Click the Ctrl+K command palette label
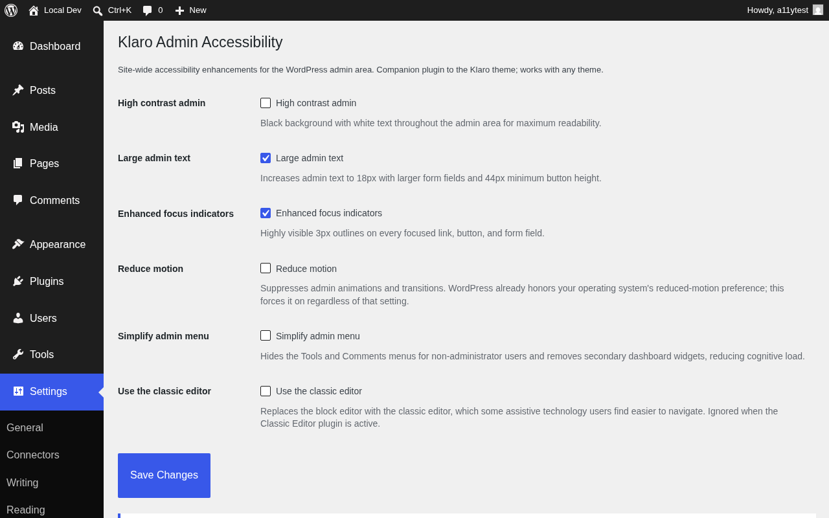829x518 pixels. (x=120, y=10)
